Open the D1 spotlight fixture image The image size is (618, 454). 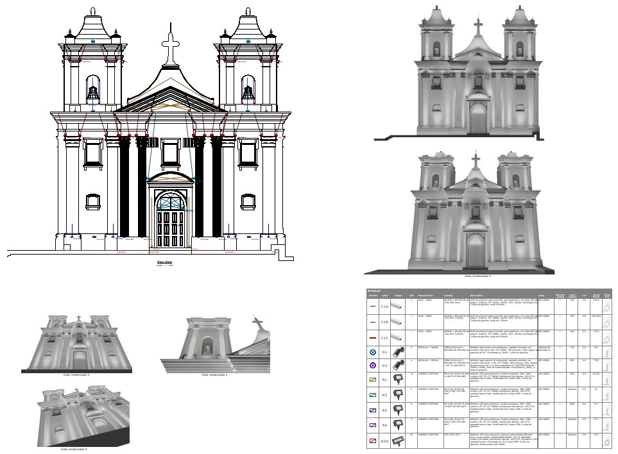399,352
